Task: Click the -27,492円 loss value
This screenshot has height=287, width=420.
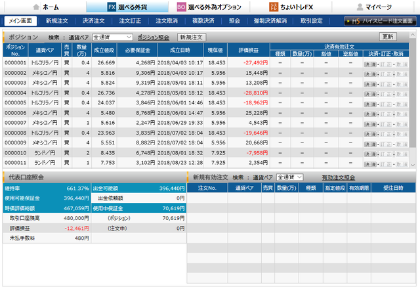Action: pos(255,62)
